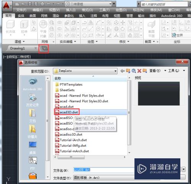
Task: Click the World (世界) UCS icon
Action: point(177,35)
